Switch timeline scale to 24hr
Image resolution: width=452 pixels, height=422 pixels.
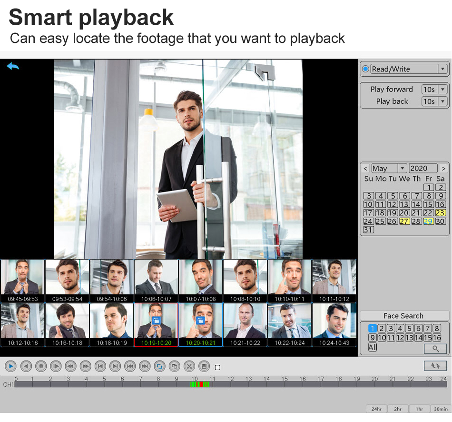click(x=376, y=409)
